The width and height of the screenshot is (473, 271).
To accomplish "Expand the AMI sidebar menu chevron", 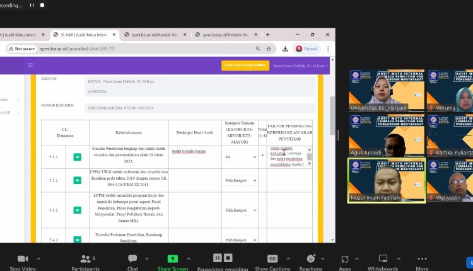I will (18, 112).
